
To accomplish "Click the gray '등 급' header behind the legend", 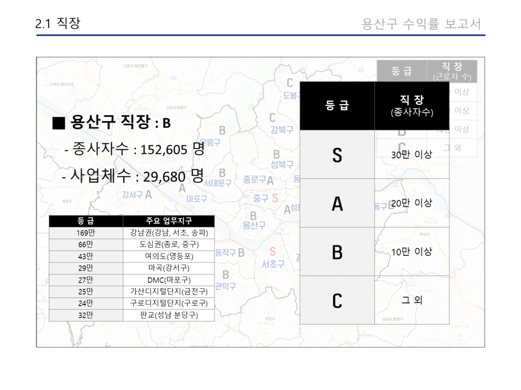I will 402,71.
